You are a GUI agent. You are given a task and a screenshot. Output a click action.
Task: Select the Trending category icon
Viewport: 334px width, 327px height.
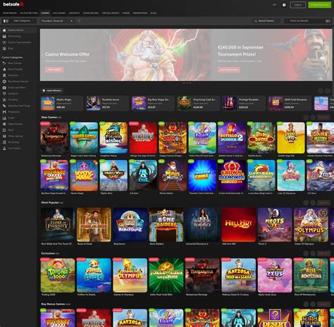click(4, 100)
